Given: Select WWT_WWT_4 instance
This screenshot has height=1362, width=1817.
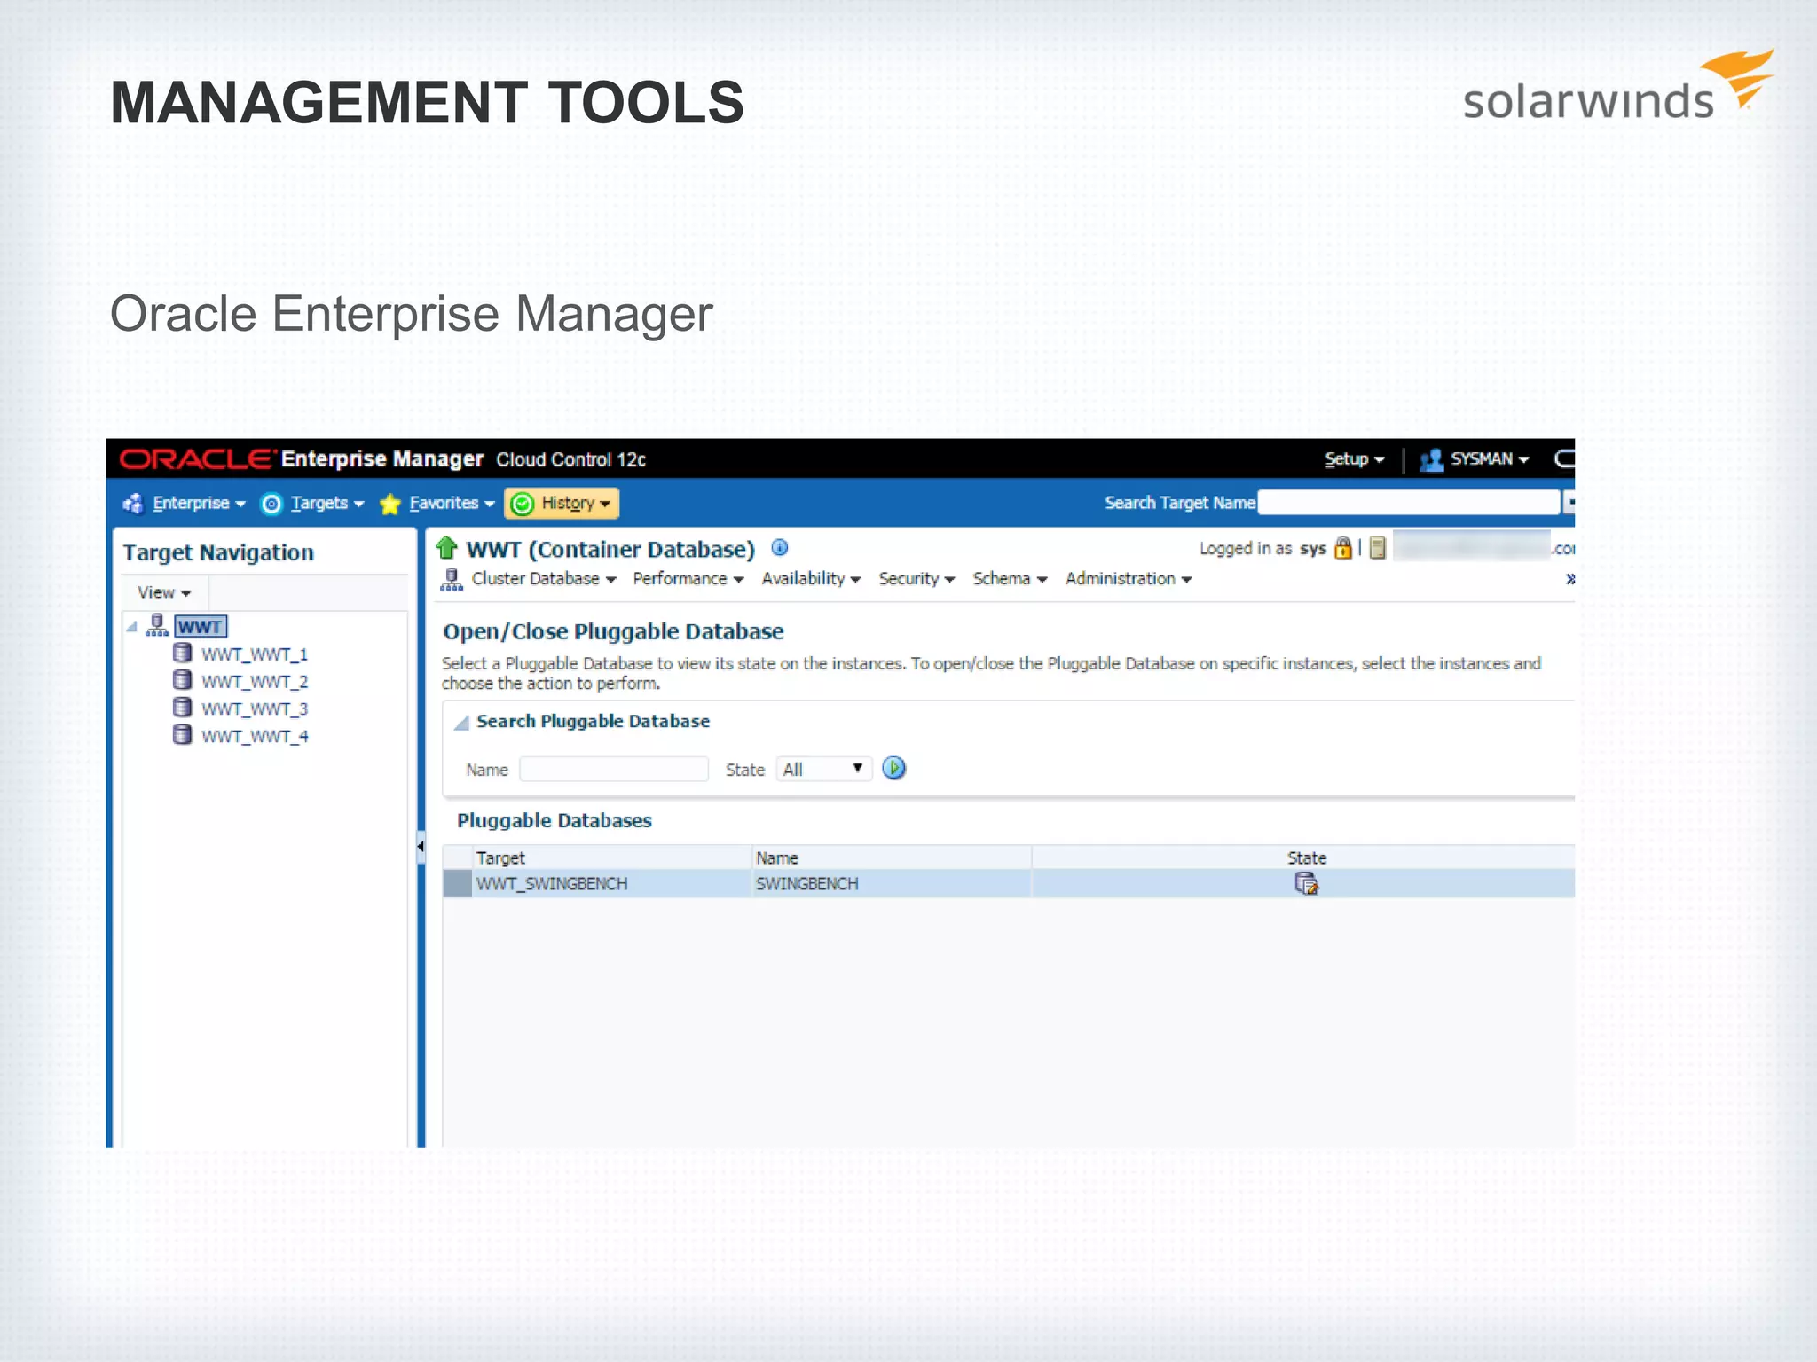Looking at the screenshot, I should pos(255,737).
